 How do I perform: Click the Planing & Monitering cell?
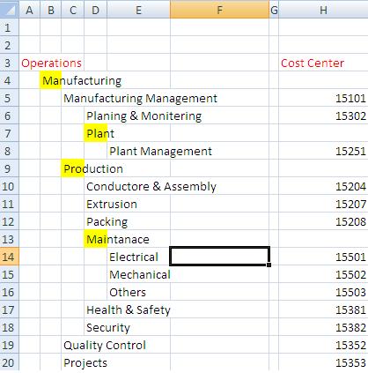tap(144, 116)
